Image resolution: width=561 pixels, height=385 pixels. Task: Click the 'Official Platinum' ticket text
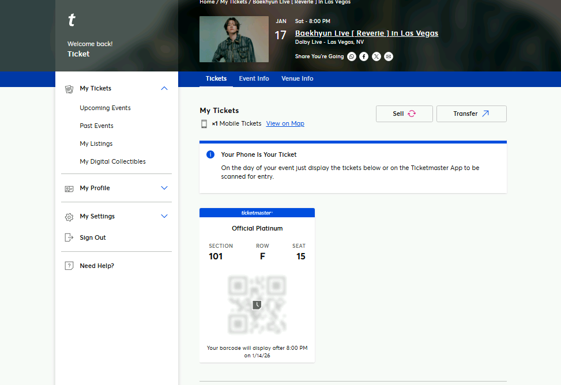point(257,228)
